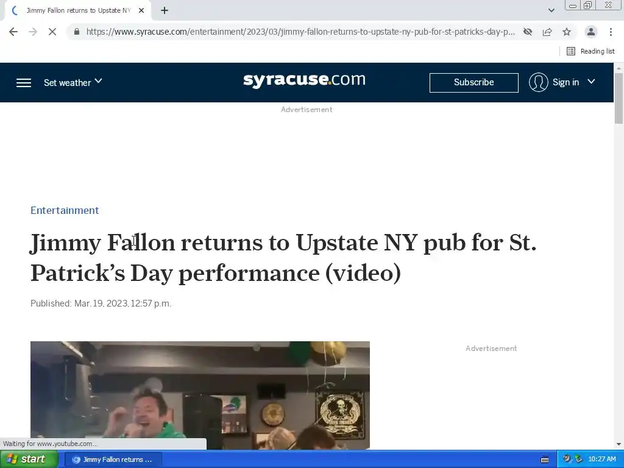Click the scroll up arrow
This screenshot has height=468, width=624.
point(619,68)
